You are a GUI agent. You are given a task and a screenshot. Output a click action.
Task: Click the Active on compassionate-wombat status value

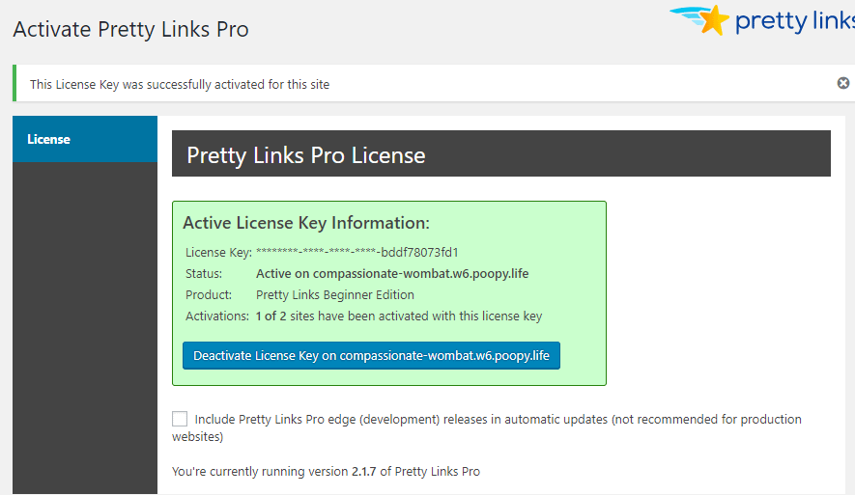[x=392, y=274]
